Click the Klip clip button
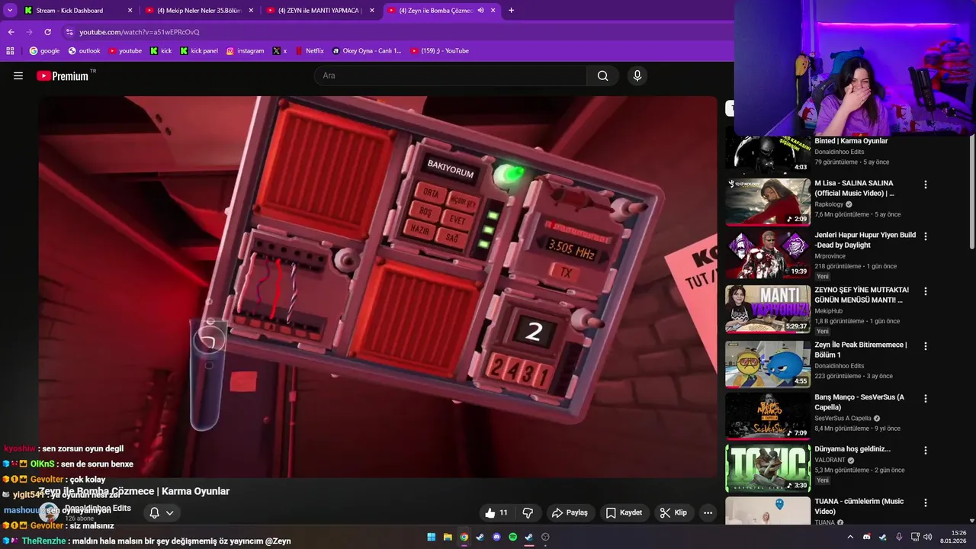This screenshot has height=549, width=976. [673, 512]
